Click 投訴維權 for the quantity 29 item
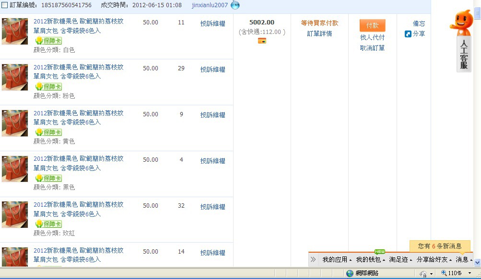 click(x=213, y=69)
